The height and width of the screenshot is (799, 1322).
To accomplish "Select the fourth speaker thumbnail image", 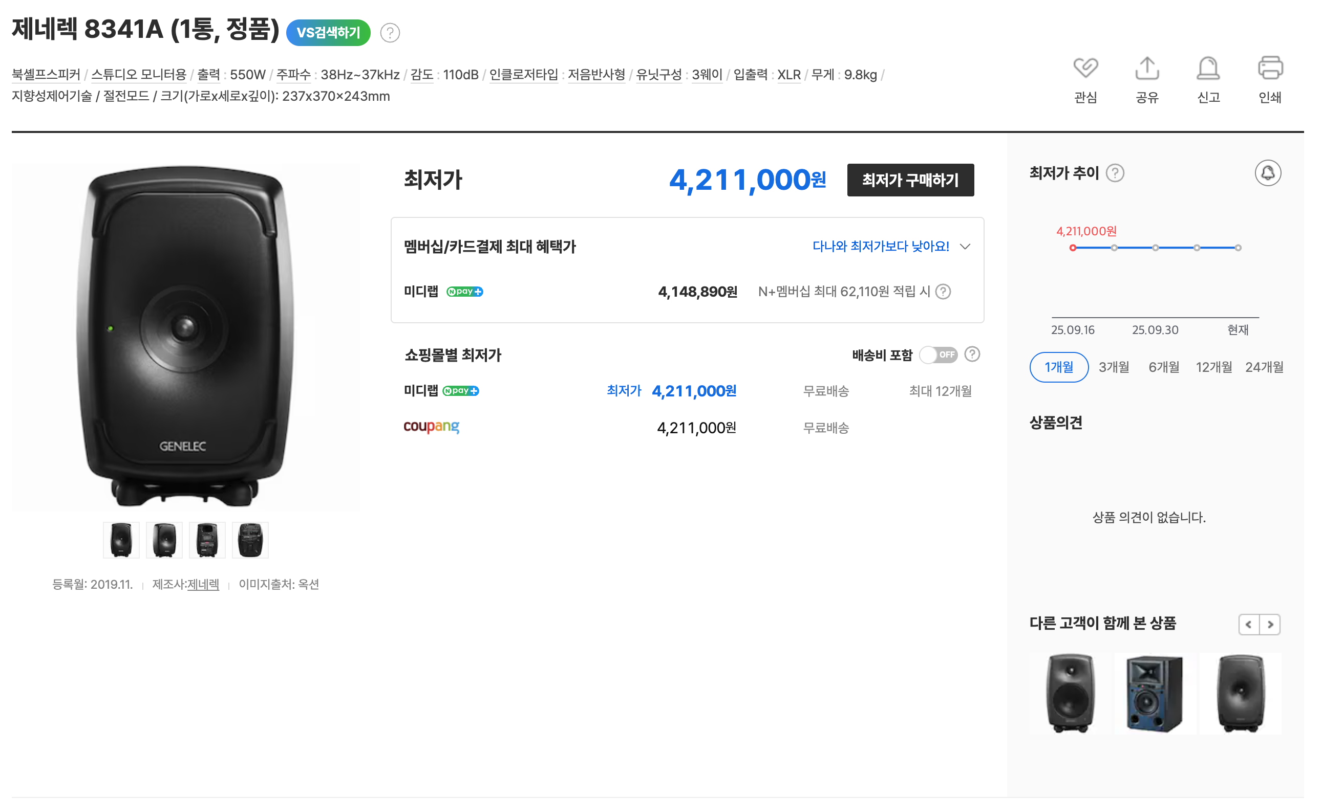I will (250, 540).
